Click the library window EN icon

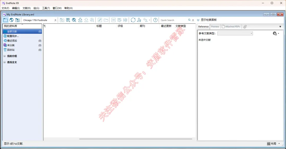[x=4, y=14]
